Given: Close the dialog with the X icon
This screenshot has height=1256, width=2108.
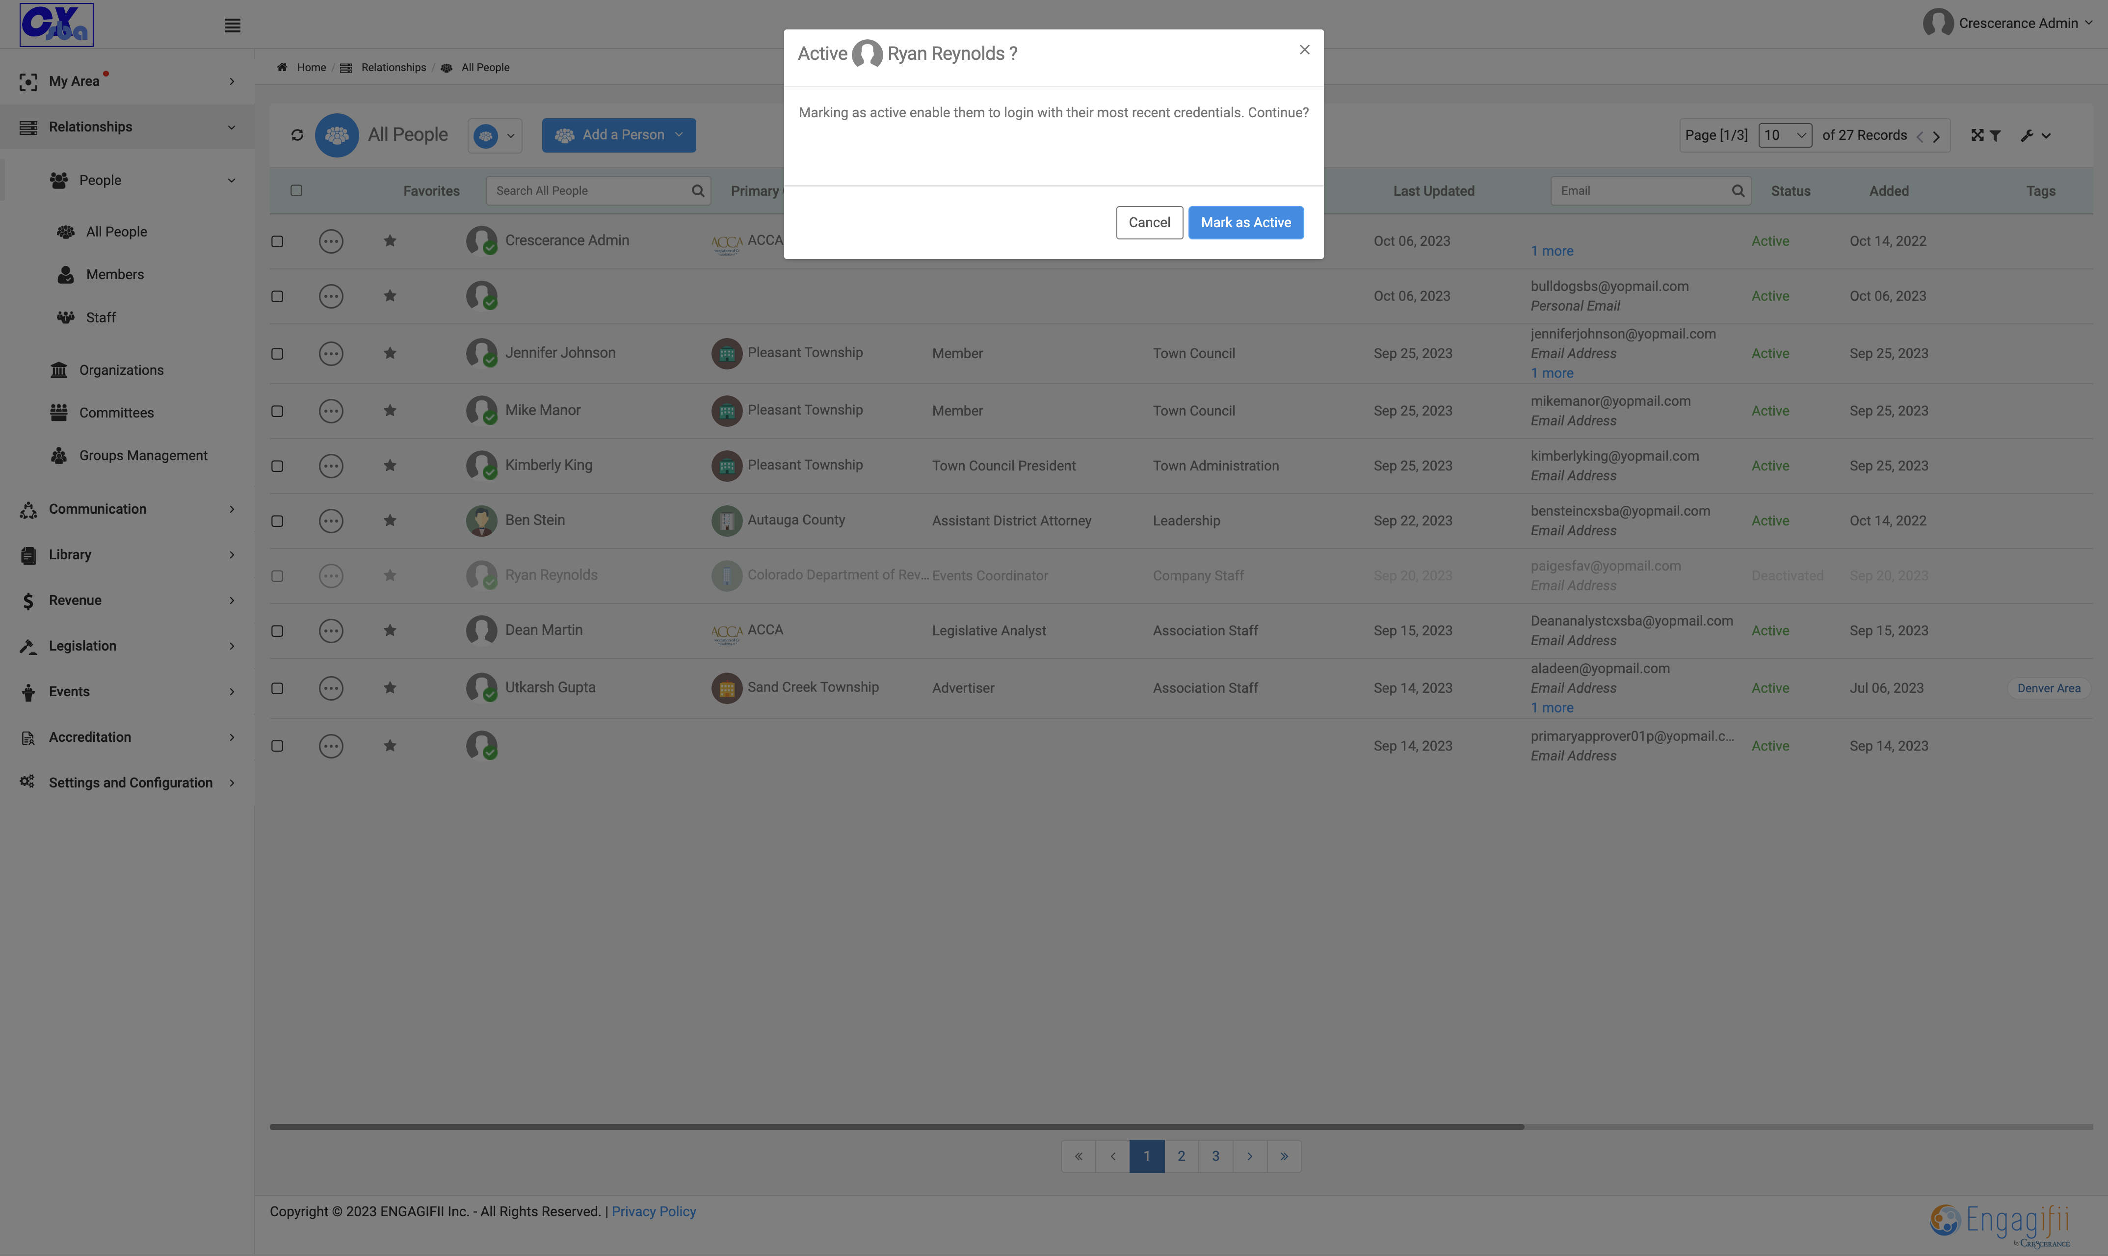Looking at the screenshot, I should click(1304, 50).
